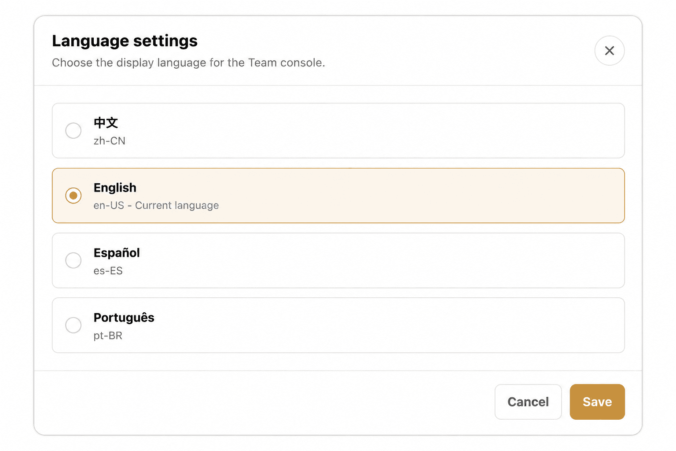Select the Português radio button
The width and height of the screenshot is (676, 451).
(73, 325)
